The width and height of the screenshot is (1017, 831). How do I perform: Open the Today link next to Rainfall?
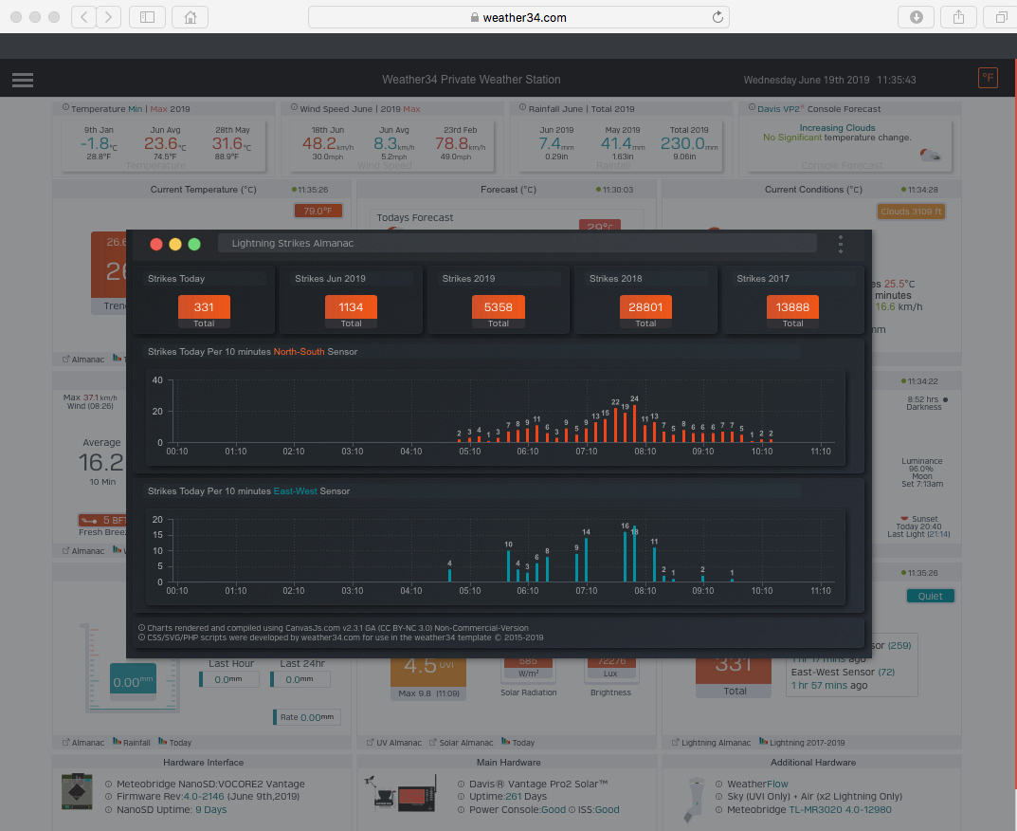175,743
